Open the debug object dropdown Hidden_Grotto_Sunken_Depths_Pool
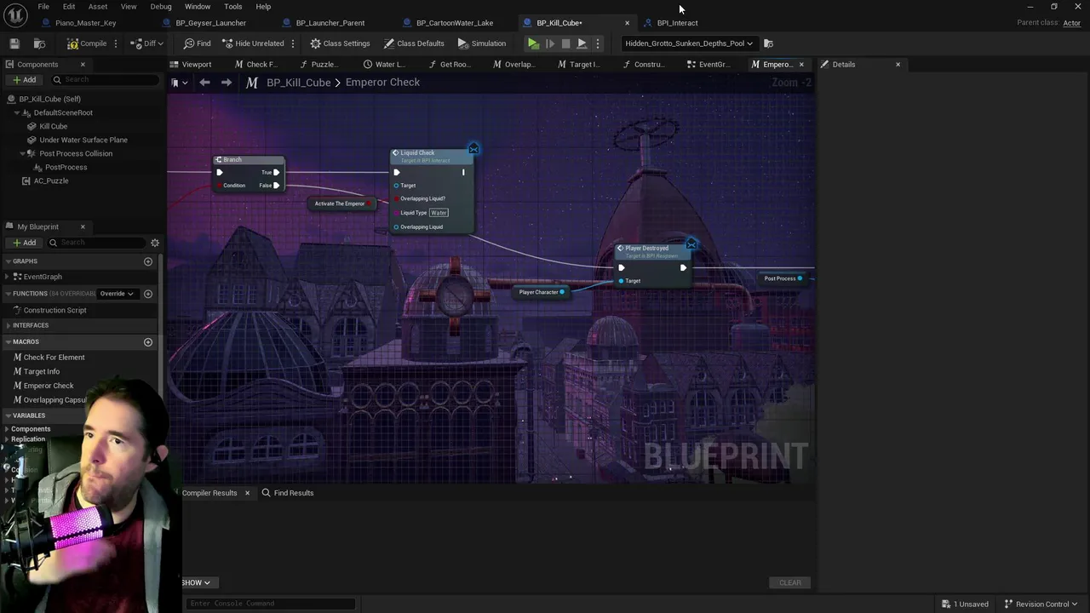 [x=688, y=43]
